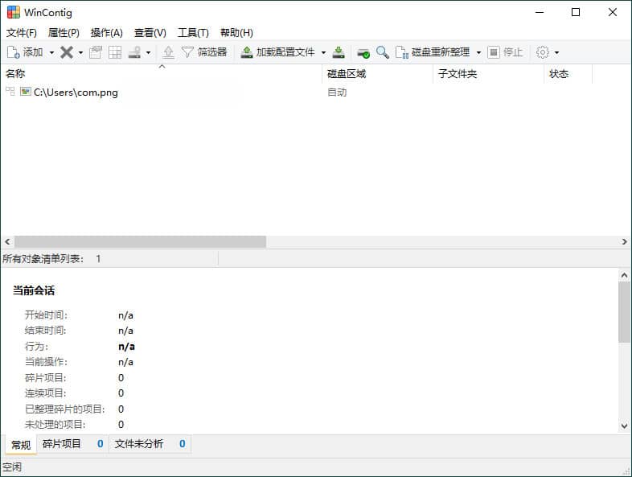632x477 pixels.
Task: Click the 添加 (Add) file icon
Action: click(x=14, y=52)
